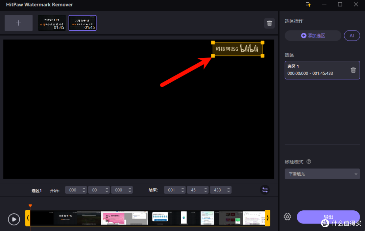Screen dimensions: 365x231
Task: Open the title bar menu icon
Action: 308,4
